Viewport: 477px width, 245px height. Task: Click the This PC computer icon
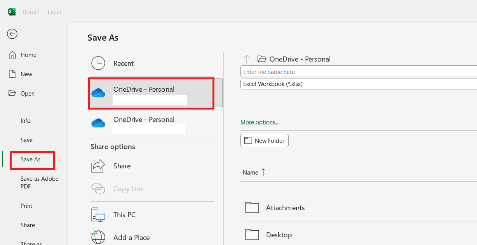[98, 214]
